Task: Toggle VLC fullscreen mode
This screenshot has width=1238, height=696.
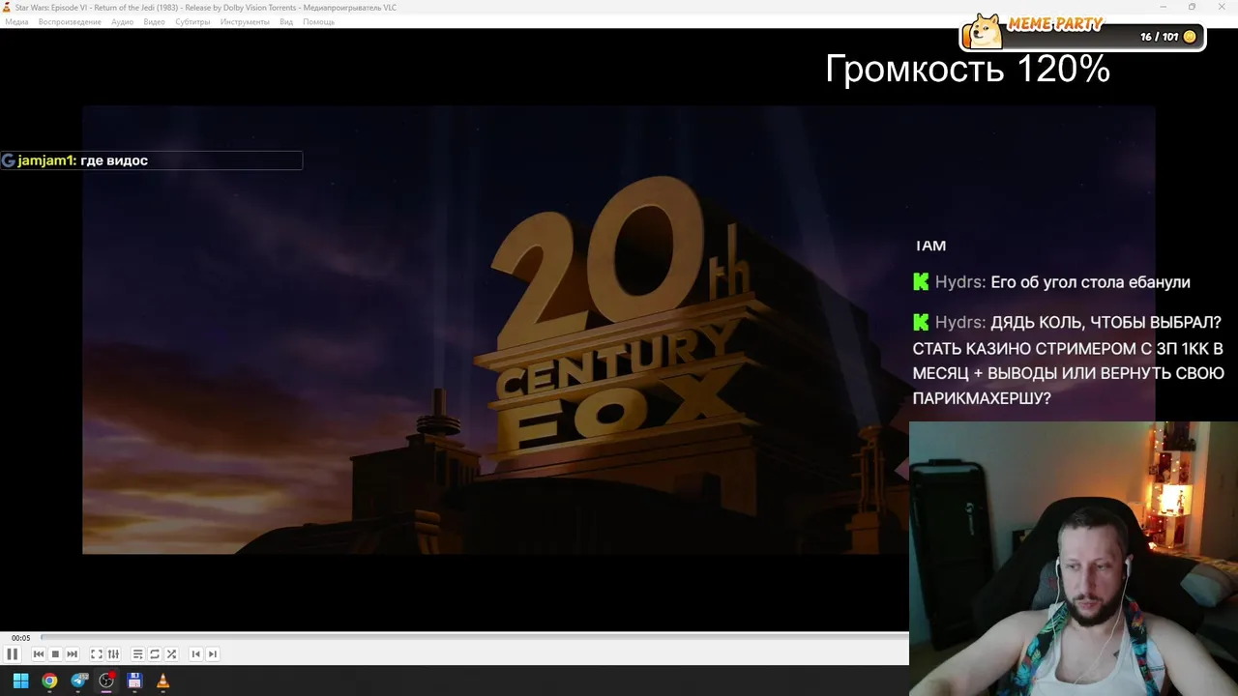Action: [97, 654]
